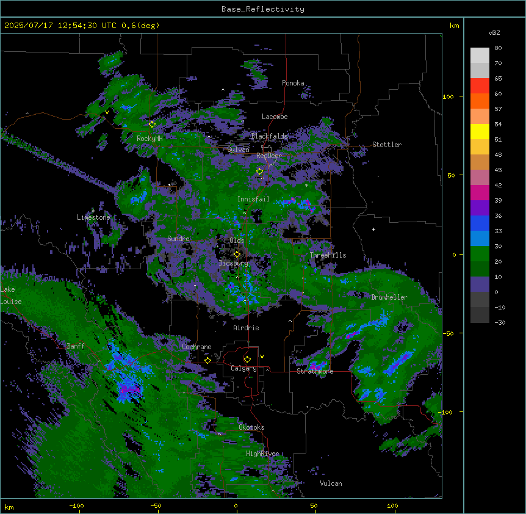Click the Airdrie label
The image size is (526, 514).
[x=247, y=328]
